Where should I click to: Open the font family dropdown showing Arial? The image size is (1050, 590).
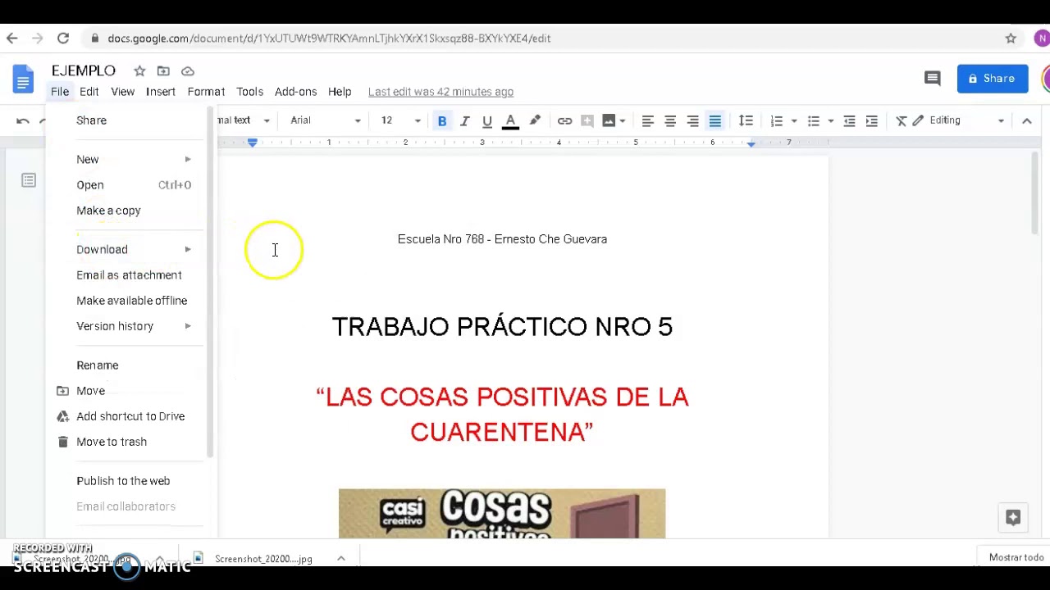coord(325,121)
